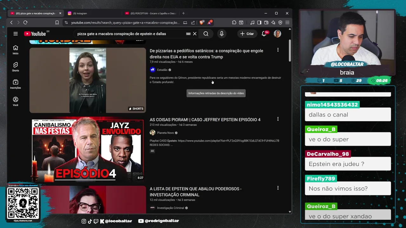The image size is (406, 228).
Task: Click the Planeta Novo channel avatar
Action: pos(153,133)
